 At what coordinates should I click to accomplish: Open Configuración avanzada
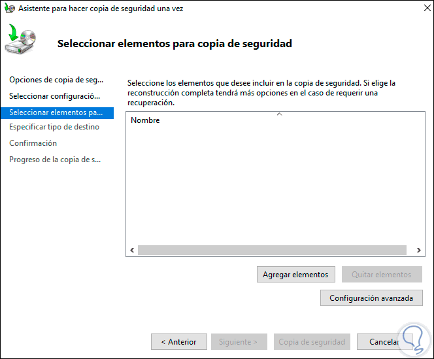coord(371,298)
